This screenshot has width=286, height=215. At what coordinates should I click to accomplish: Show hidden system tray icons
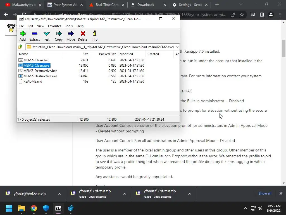point(246,208)
